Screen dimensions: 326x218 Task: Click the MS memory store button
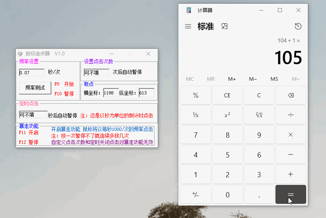click(274, 79)
